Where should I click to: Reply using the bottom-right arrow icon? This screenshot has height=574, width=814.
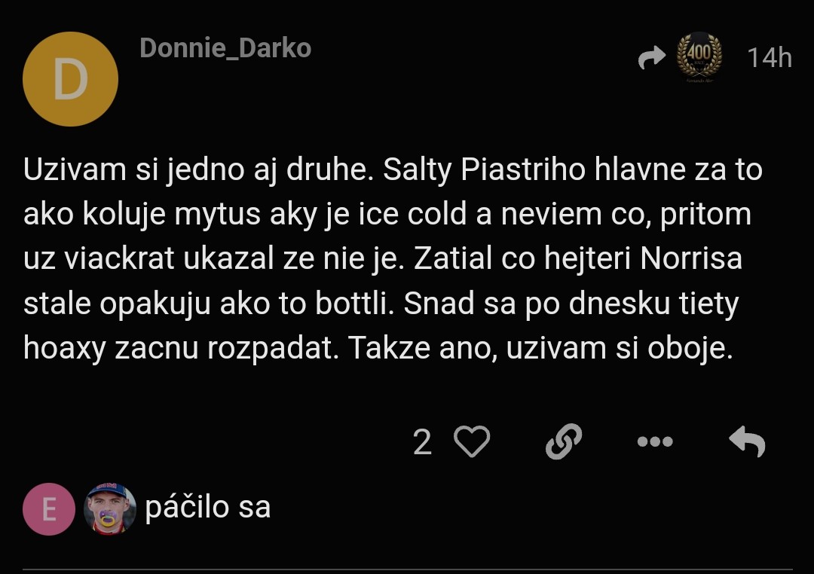(x=747, y=441)
